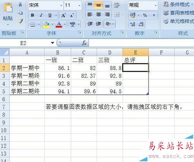
Task: Toggle middle vertical alignment
Action: (99, 5)
